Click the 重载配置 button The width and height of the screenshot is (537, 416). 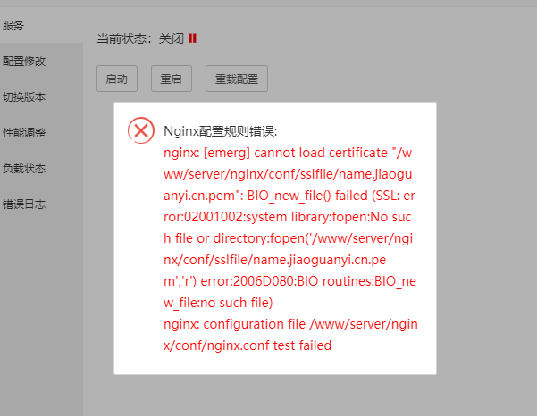236,79
